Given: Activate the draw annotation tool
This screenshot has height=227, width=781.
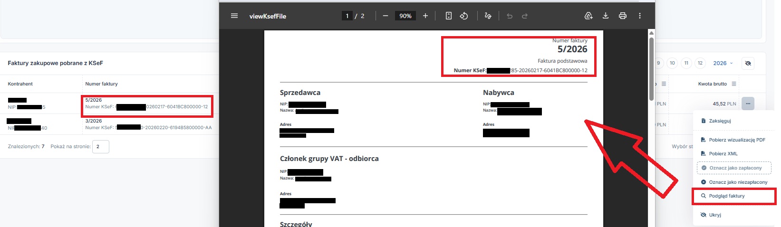Looking at the screenshot, I should [x=488, y=16].
